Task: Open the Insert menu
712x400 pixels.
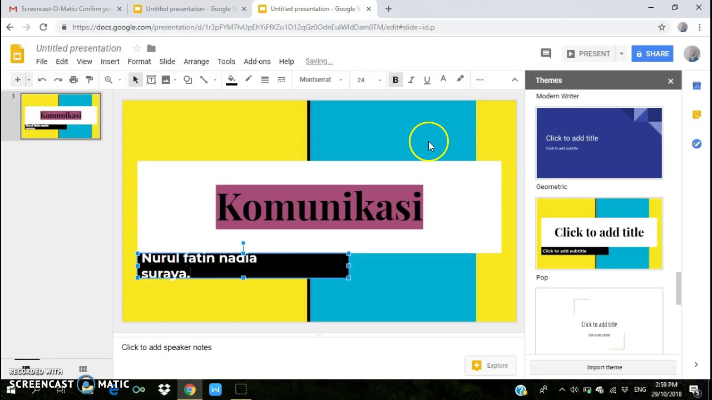Action: tap(110, 62)
